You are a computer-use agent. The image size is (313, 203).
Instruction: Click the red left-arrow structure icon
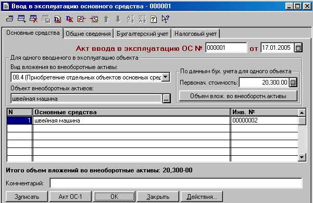81,19
